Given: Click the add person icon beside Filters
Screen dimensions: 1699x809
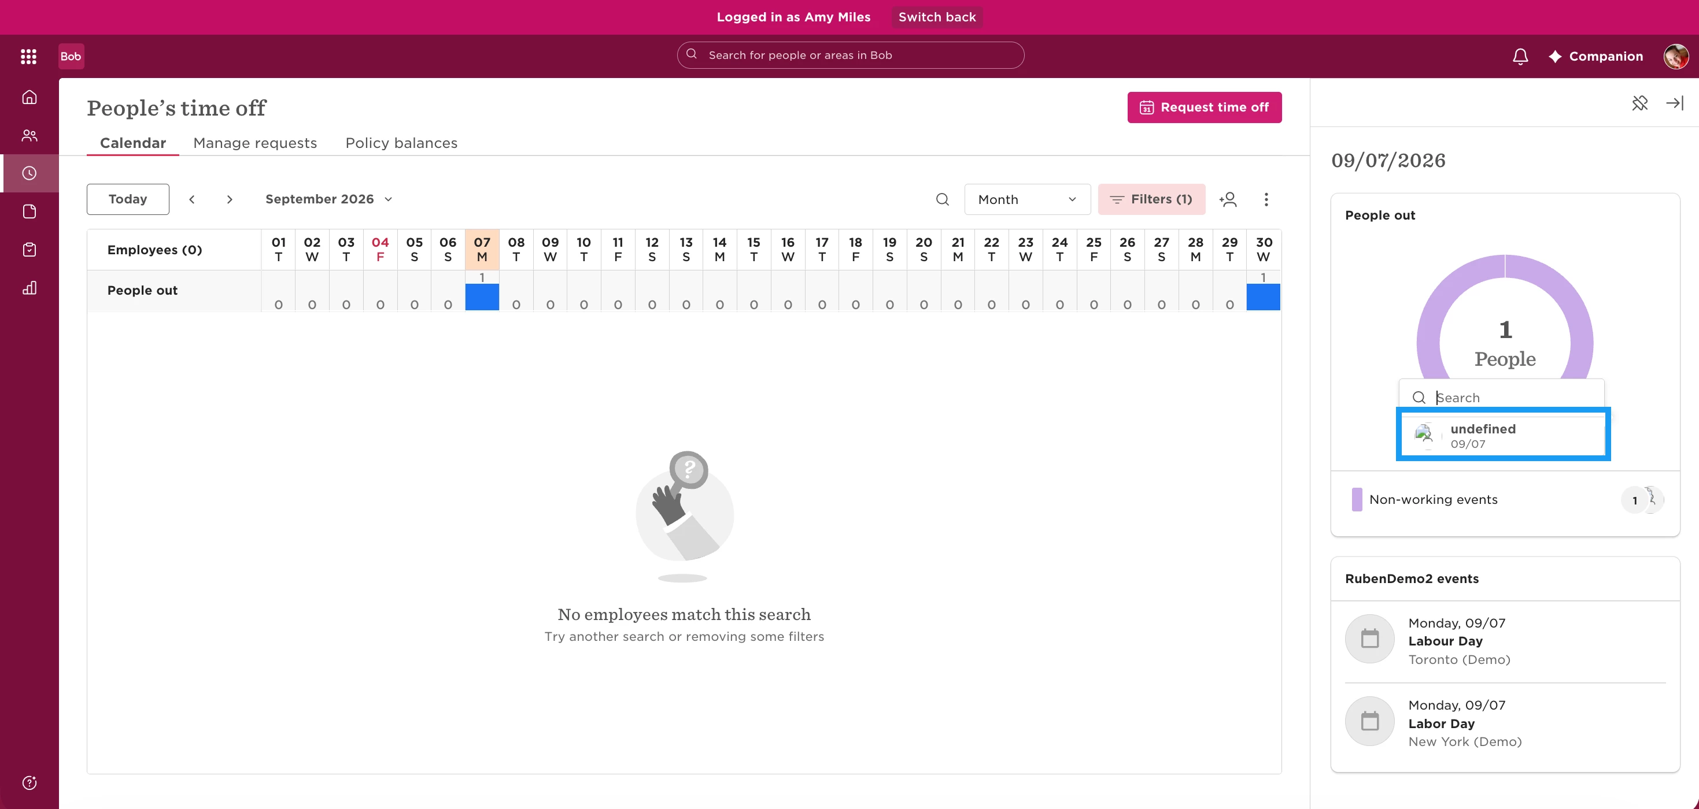Looking at the screenshot, I should pyautogui.click(x=1228, y=199).
